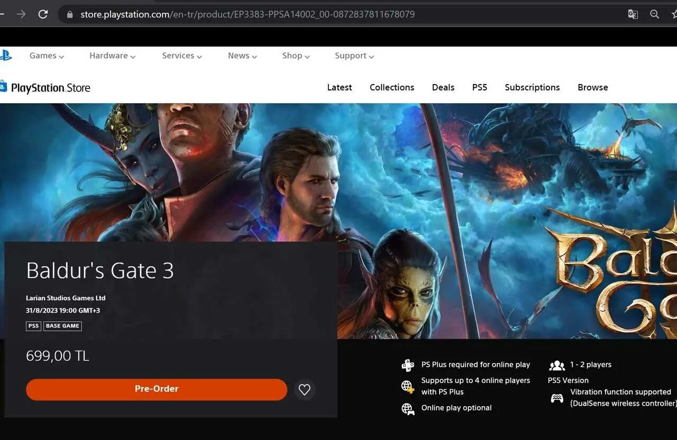
Task: Click the PlayStation logo in top nav
Action: (5, 55)
